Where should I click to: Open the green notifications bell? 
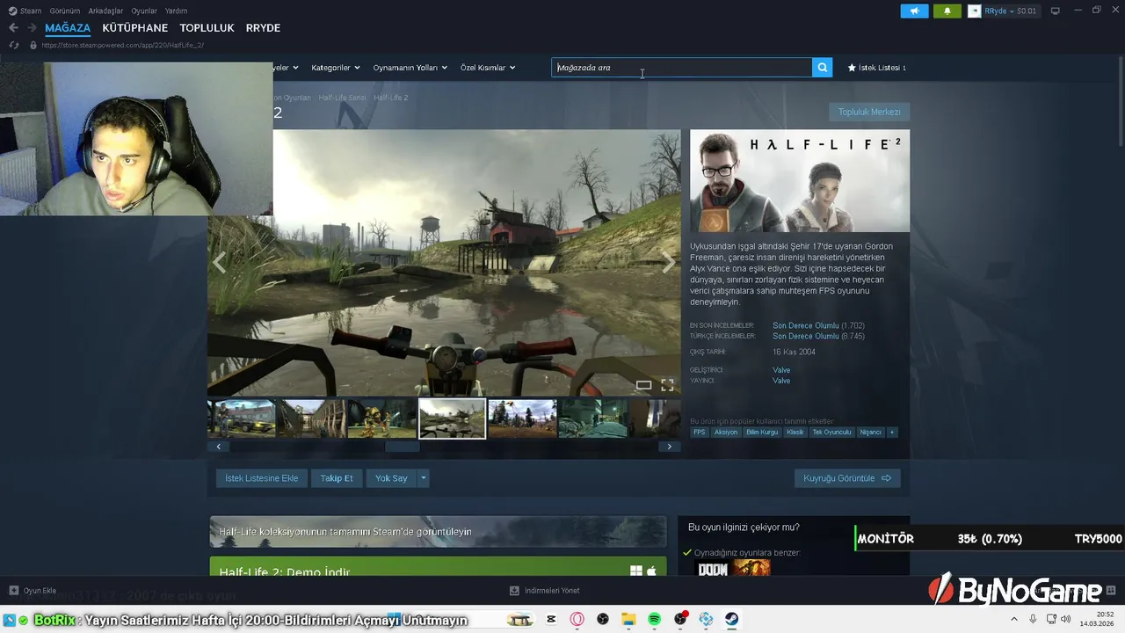947,11
